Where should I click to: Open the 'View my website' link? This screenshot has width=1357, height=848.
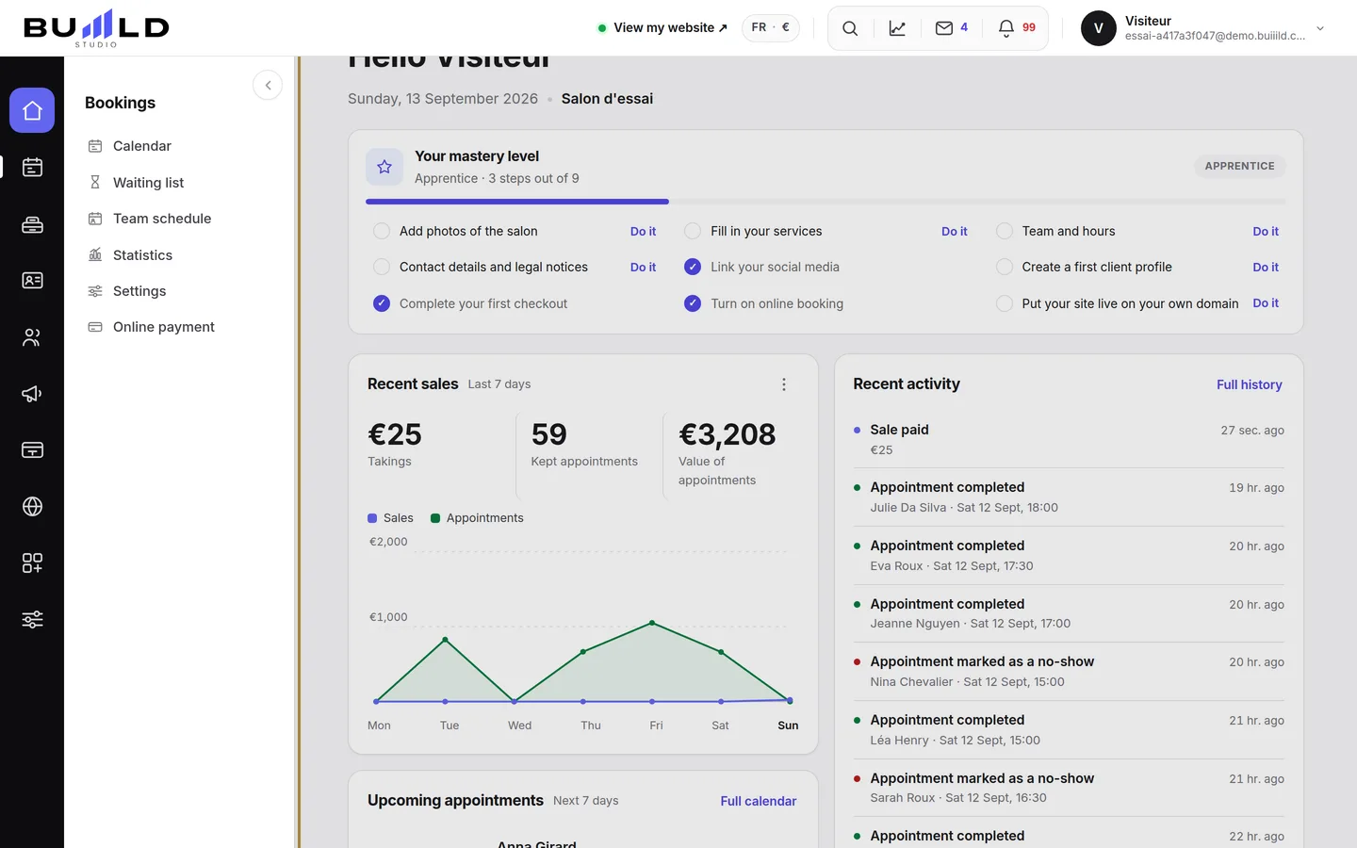[663, 28]
